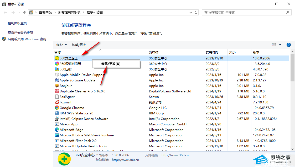This screenshot has width=295, height=167.
Task: Open the 组织 dropdown menu
Action: (x=61, y=45)
